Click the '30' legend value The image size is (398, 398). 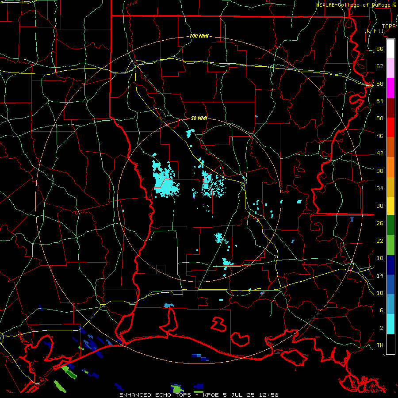pyautogui.click(x=380, y=206)
